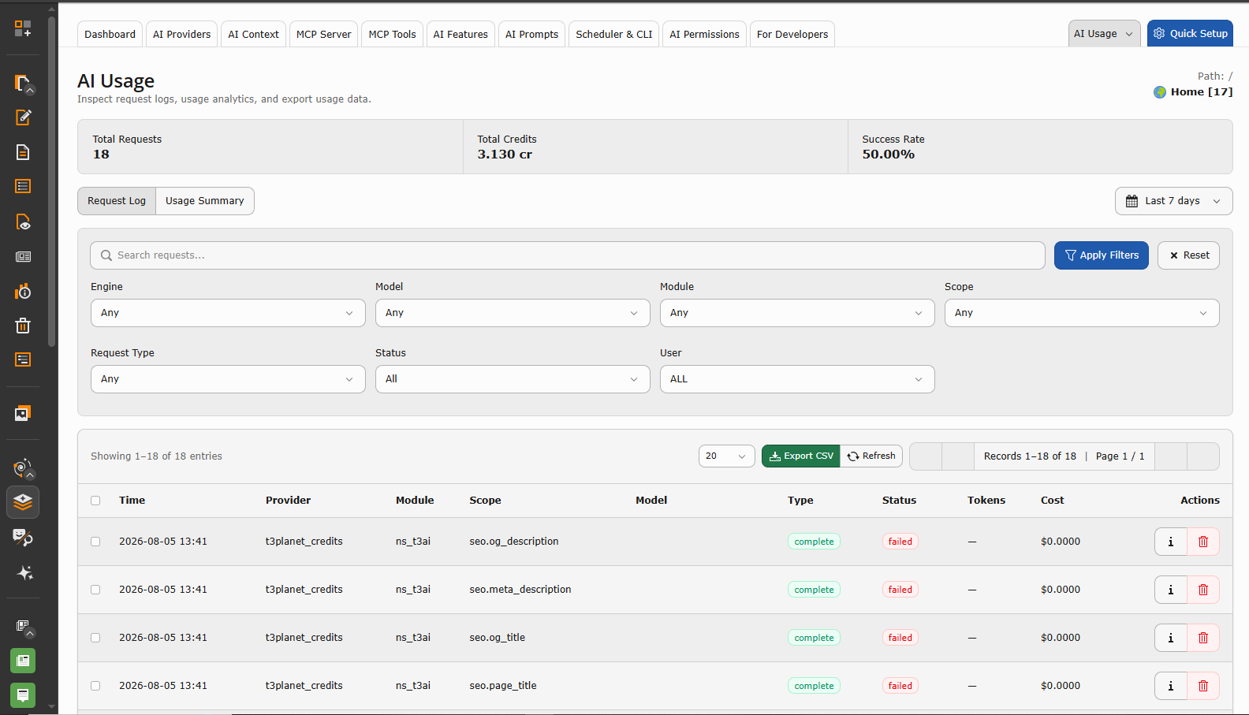Focus the Search requests input field
The image size is (1249, 715).
[568, 255]
